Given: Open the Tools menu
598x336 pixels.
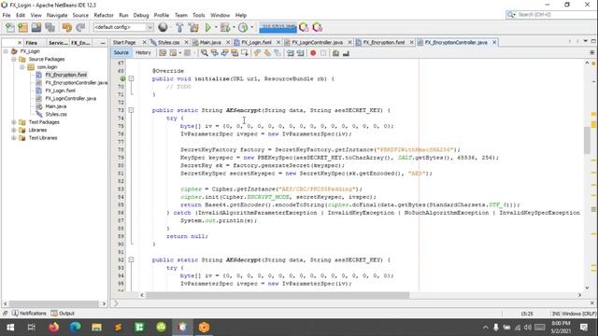Looking at the screenshot, I should [199, 15].
